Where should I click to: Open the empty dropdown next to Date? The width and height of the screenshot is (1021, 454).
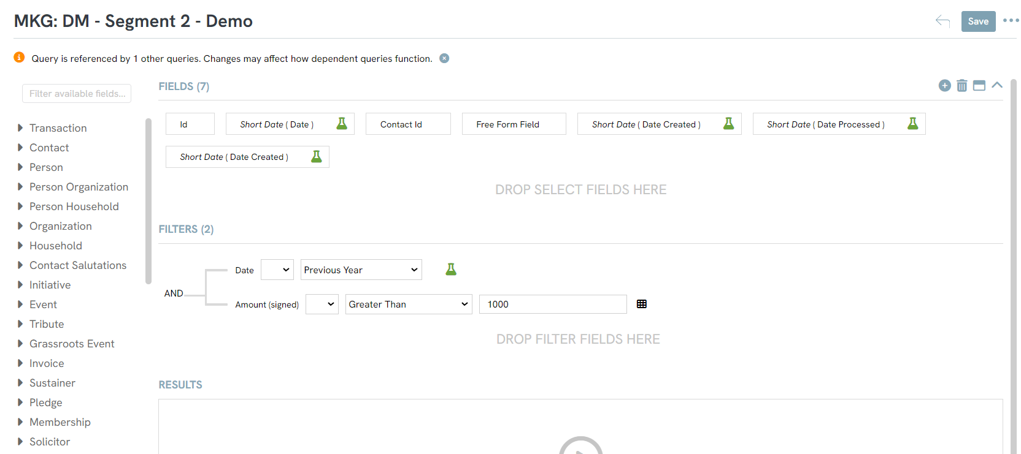point(277,270)
